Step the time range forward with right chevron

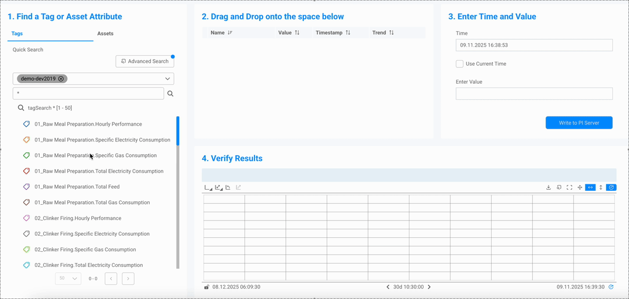click(429, 287)
